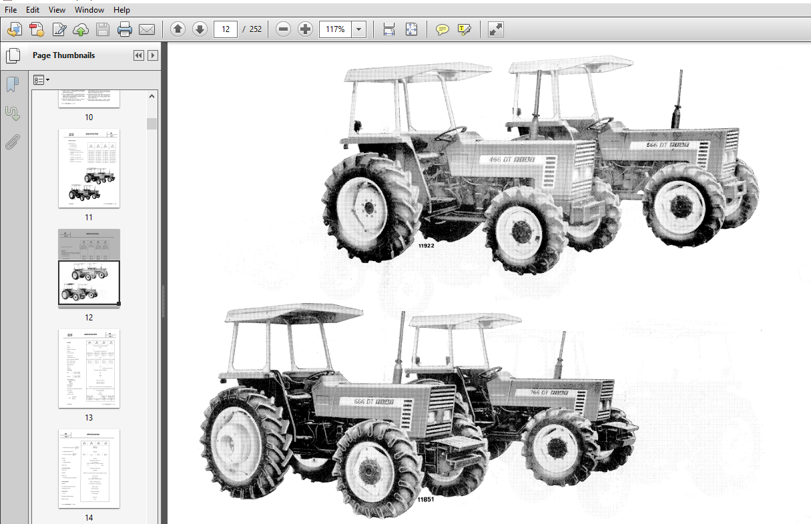Collapse the thumbnails panel with double arrows

click(139, 55)
